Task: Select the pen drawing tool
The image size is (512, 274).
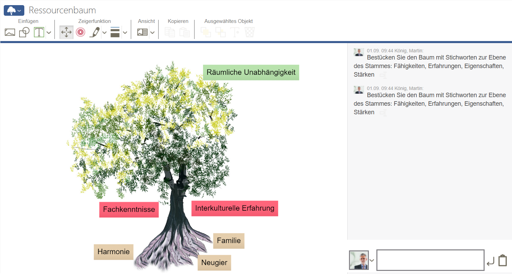Action: (95, 32)
